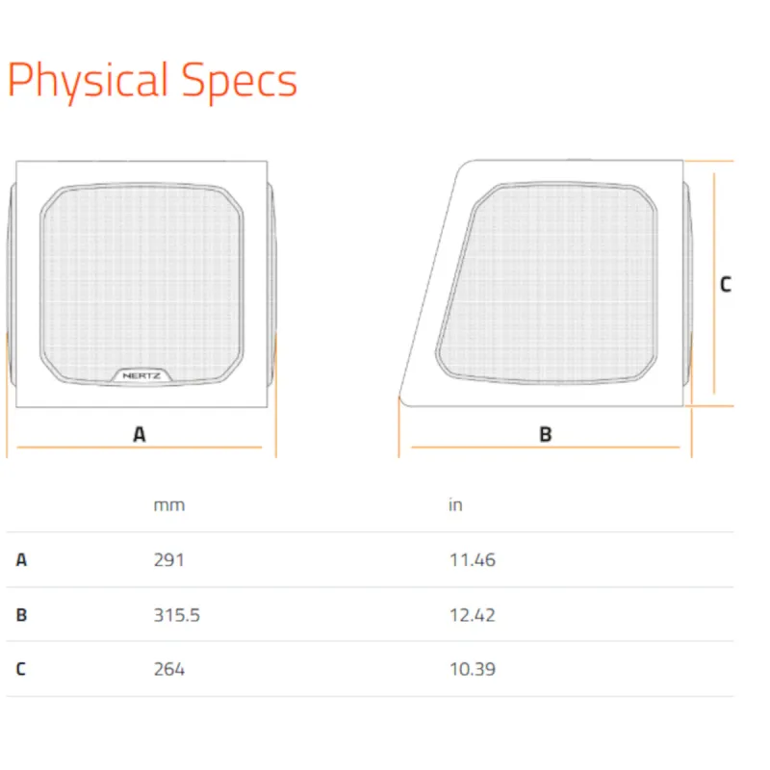Screen dimensions: 770x770
Task: Click dimension label C beside side view
Action: click(x=726, y=284)
